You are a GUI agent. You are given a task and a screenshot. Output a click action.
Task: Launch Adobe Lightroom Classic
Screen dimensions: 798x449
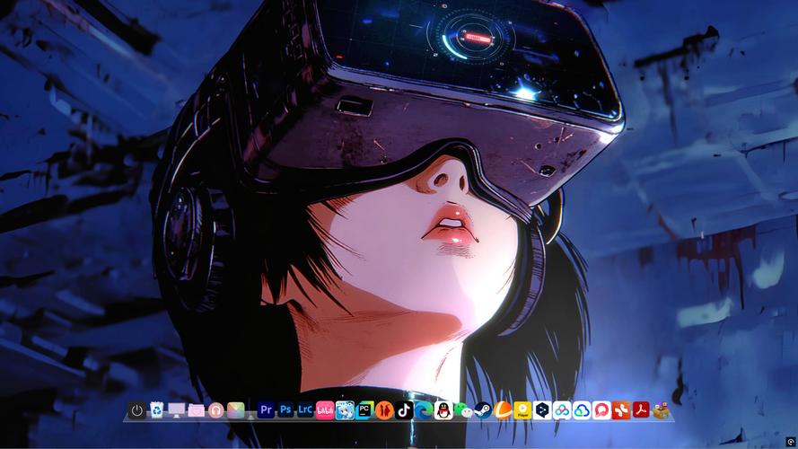click(305, 410)
